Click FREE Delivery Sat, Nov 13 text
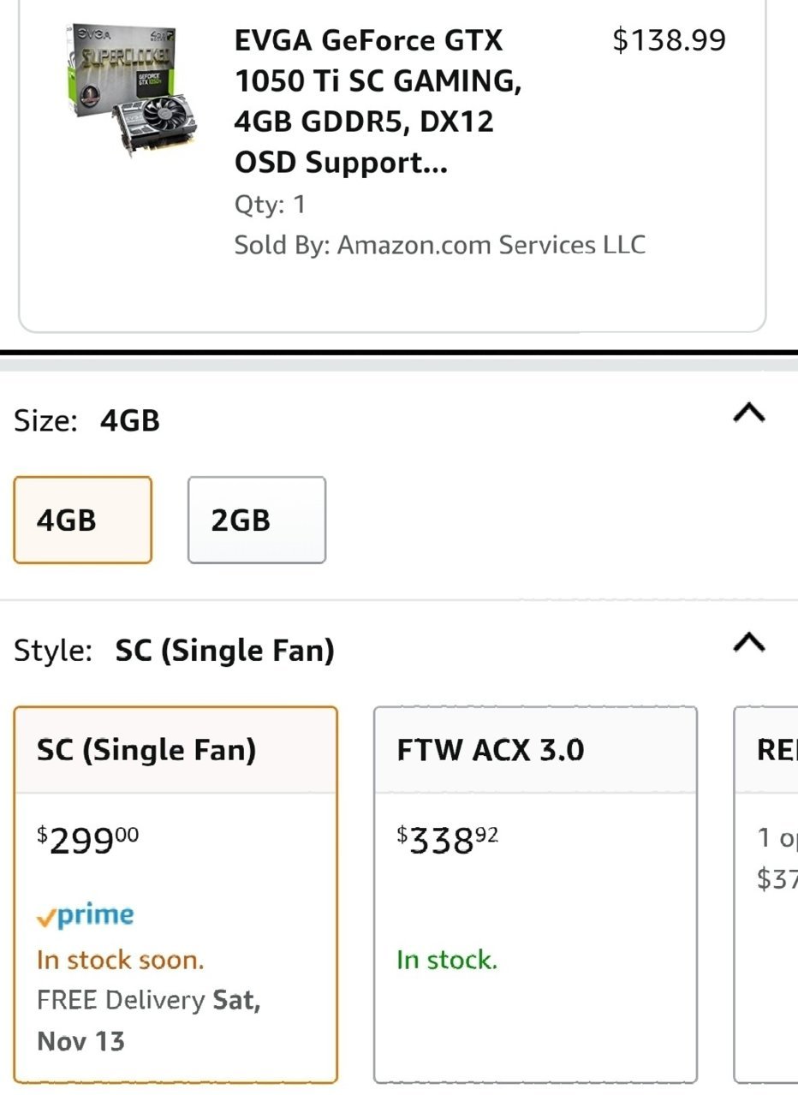This screenshot has height=1095, width=798. point(149,1021)
